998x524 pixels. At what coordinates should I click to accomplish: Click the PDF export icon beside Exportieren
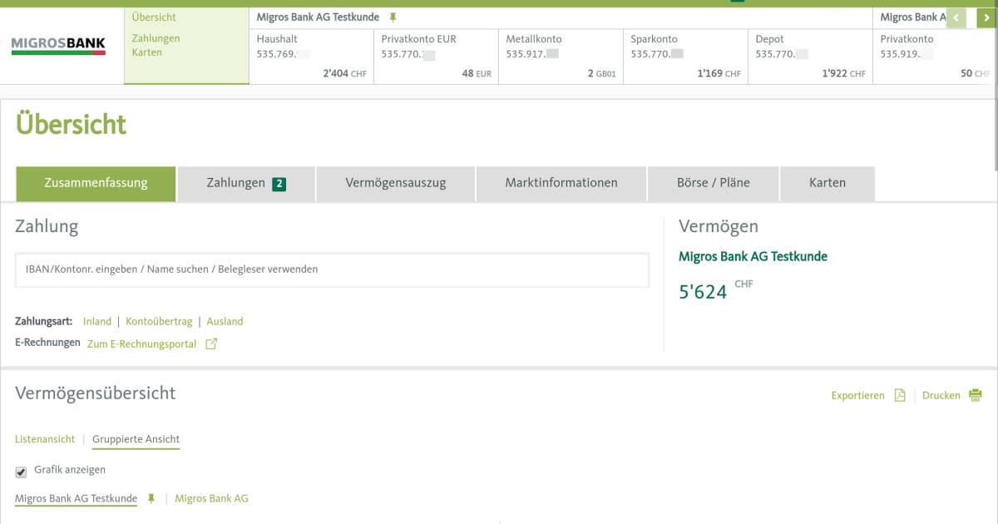pos(899,396)
